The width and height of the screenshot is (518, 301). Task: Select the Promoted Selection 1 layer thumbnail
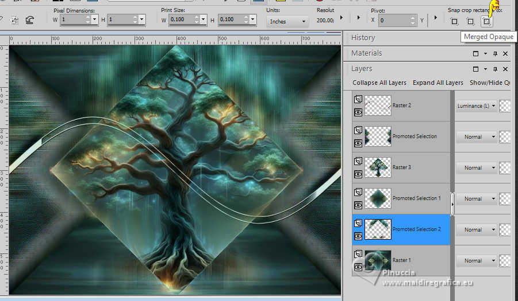pos(378,198)
